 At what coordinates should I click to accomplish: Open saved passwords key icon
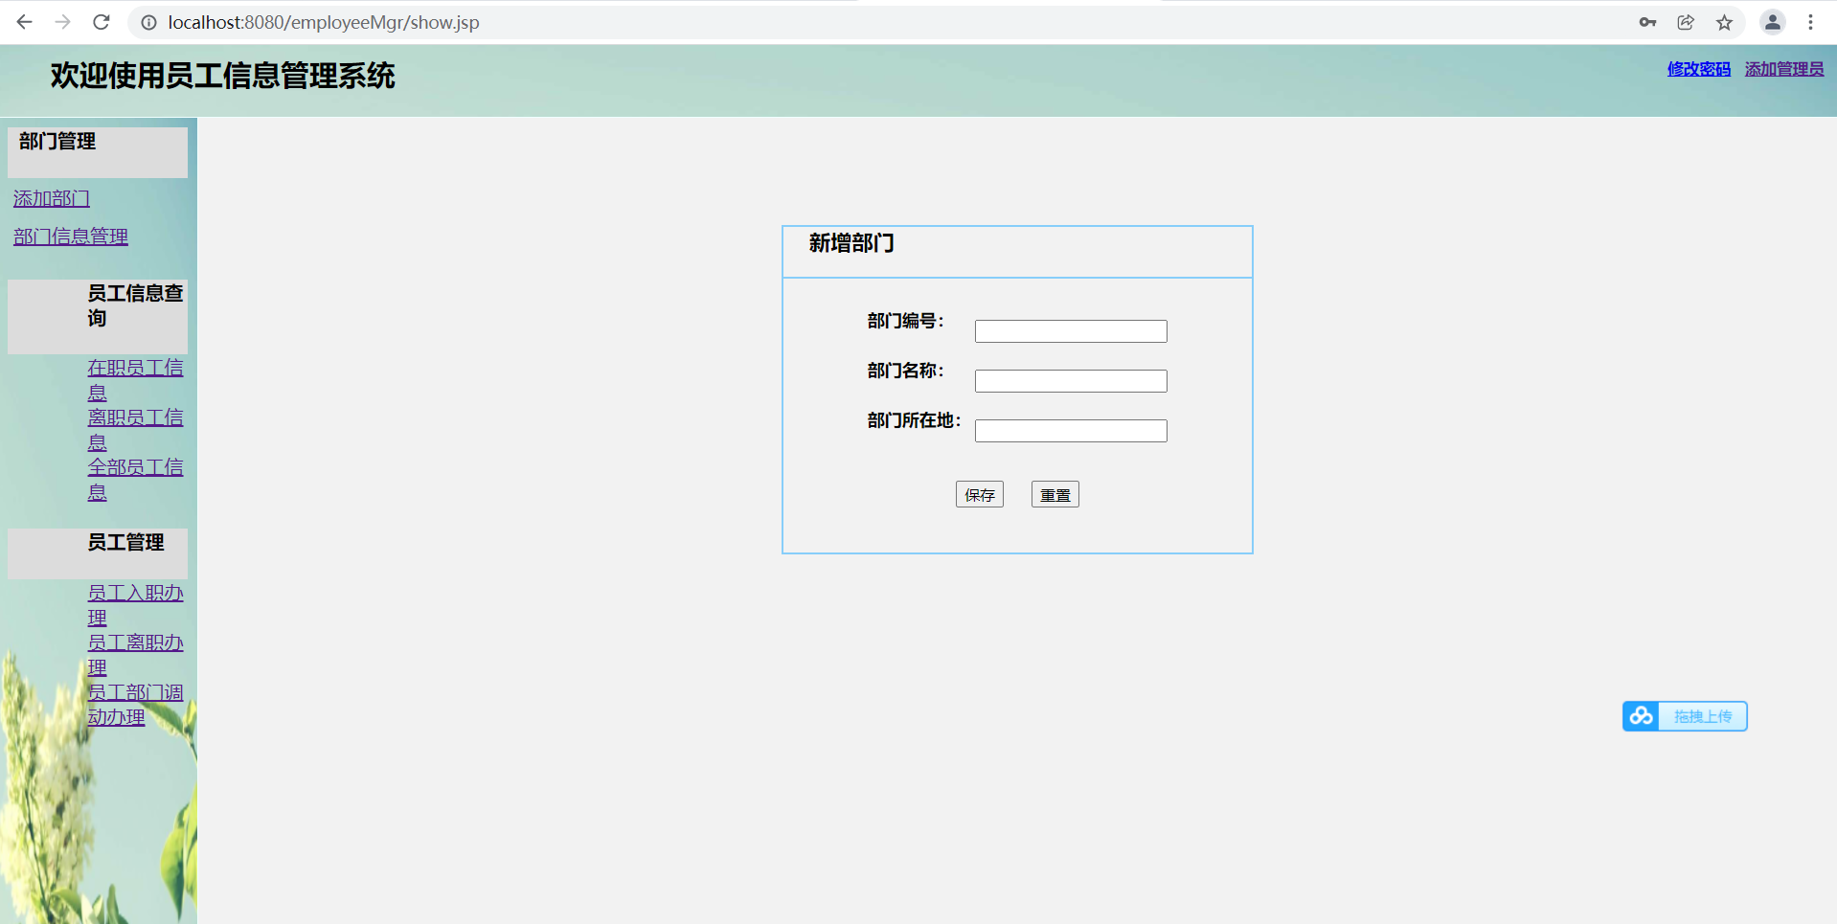[x=1647, y=22]
